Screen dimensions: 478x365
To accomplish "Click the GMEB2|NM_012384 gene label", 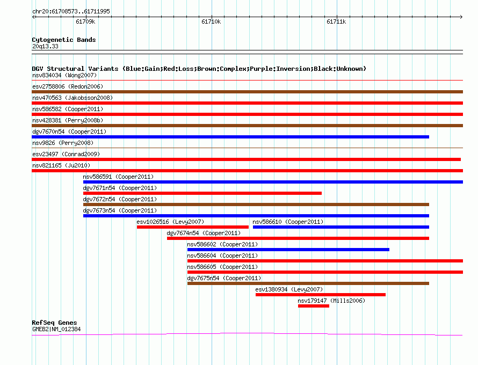I will (x=56, y=329).
